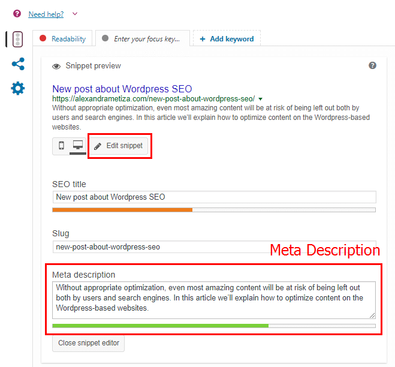Open the snippet preview help question icon

tap(372, 65)
